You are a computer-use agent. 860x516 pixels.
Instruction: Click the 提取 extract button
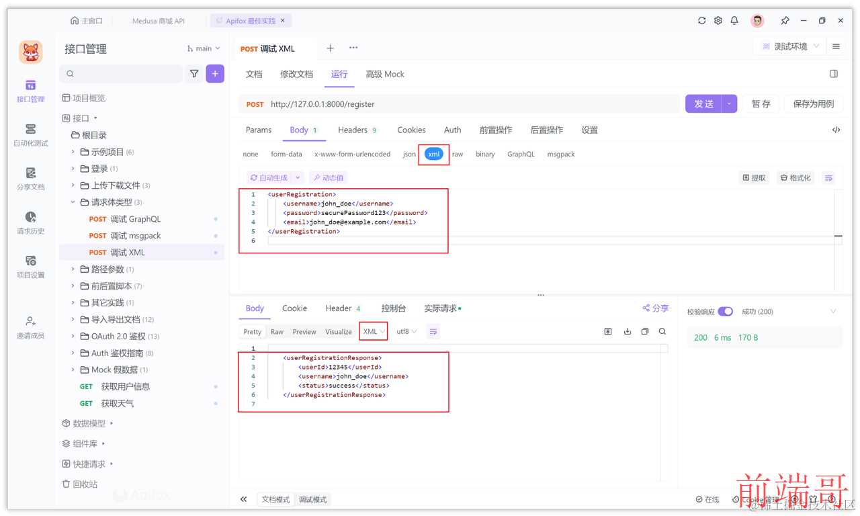(754, 178)
